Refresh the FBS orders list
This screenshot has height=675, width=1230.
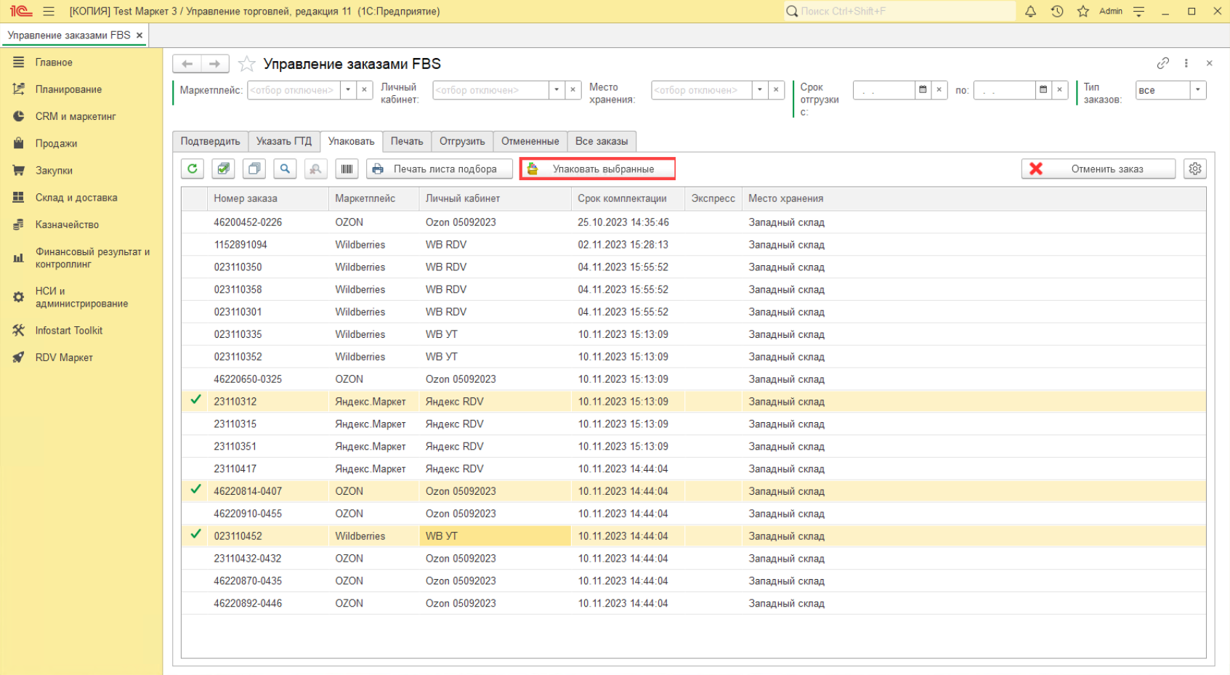click(x=193, y=169)
